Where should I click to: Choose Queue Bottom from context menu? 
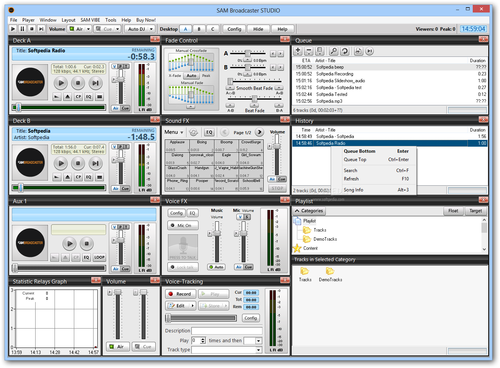click(x=374, y=151)
